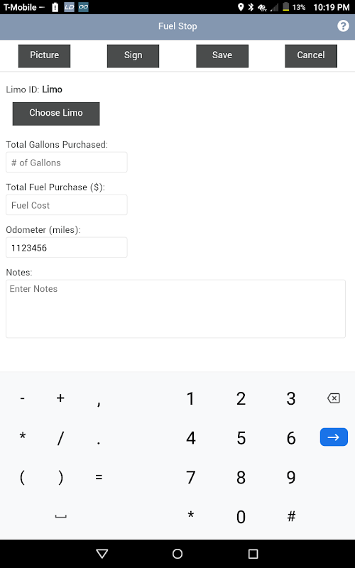
Task: Tap the battery status icon
Action: (x=286, y=7)
